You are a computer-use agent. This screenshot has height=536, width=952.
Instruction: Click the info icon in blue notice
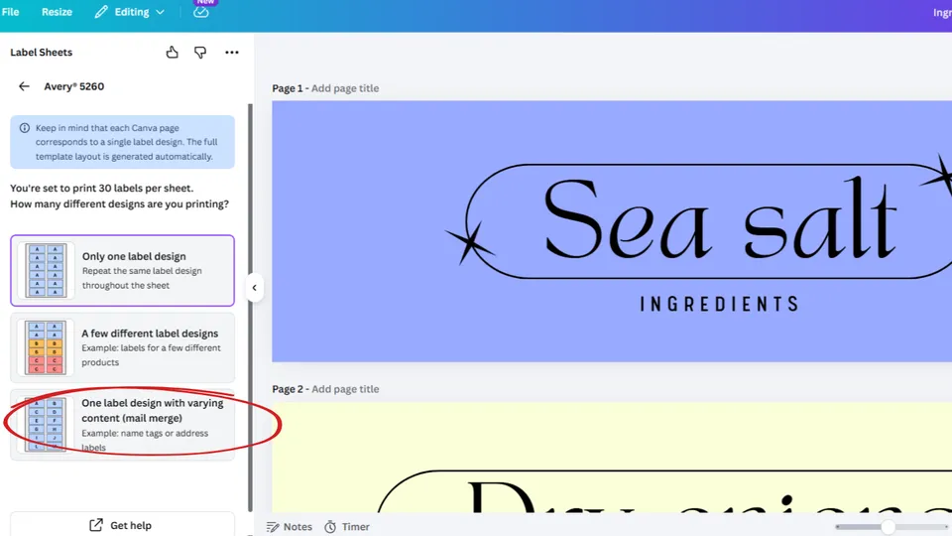point(24,128)
